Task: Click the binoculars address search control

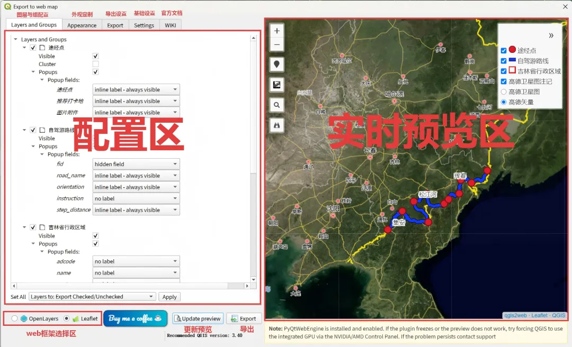Action: click(x=277, y=125)
